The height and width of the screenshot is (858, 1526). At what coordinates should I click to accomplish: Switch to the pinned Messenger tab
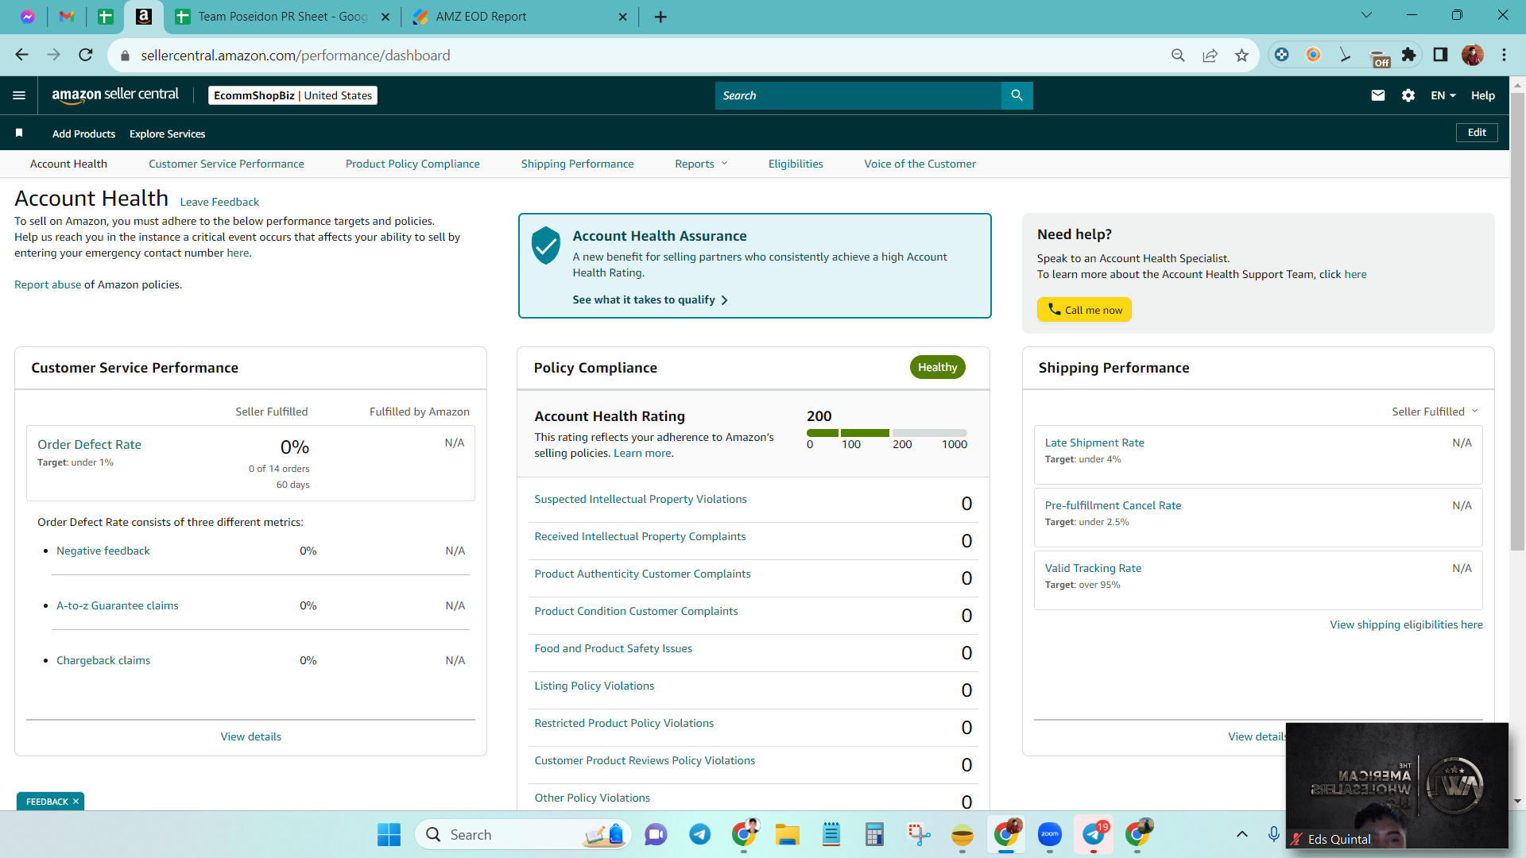click(28, 17)
